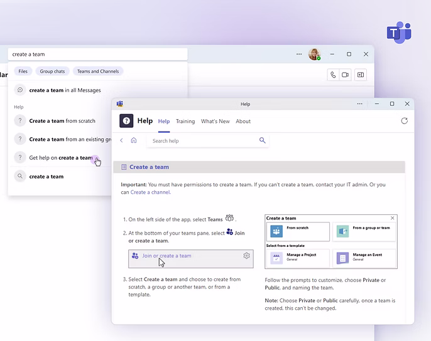Click the Help question mark logo icon
The image size is (431, 341).
click(126, 121)
